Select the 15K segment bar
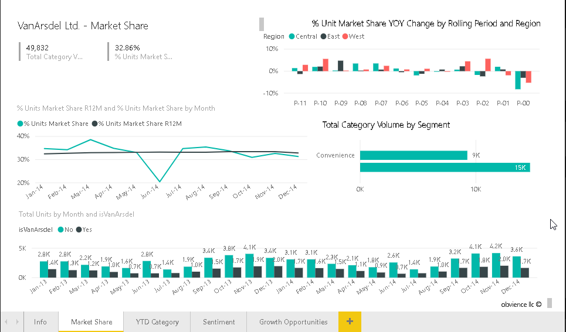The width and height of the screenshot is (566, 332). [x=445, y=167]
